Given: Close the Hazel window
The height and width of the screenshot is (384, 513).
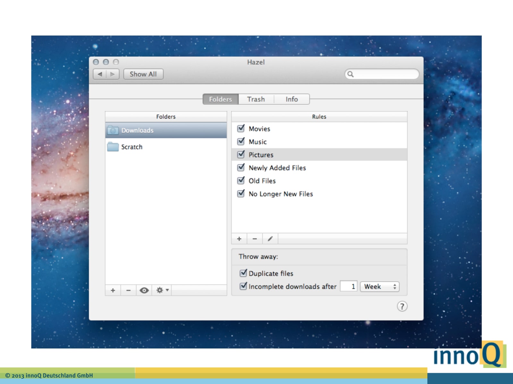Looking at the screenshot, I should coord(96,62).
